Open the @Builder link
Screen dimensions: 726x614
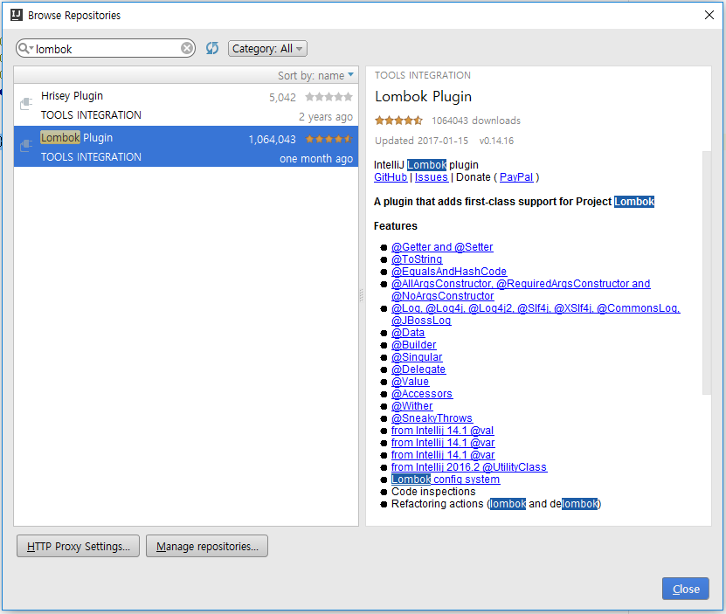(414, 345)
